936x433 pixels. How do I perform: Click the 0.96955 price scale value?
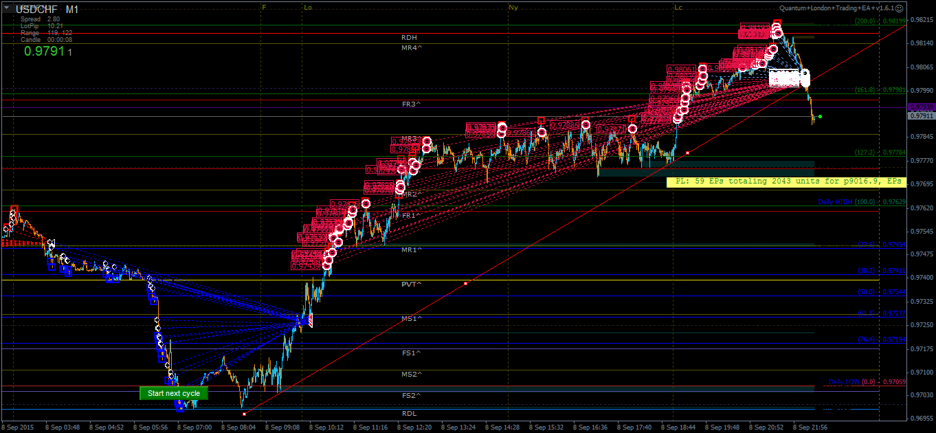[x=921, y=418]
